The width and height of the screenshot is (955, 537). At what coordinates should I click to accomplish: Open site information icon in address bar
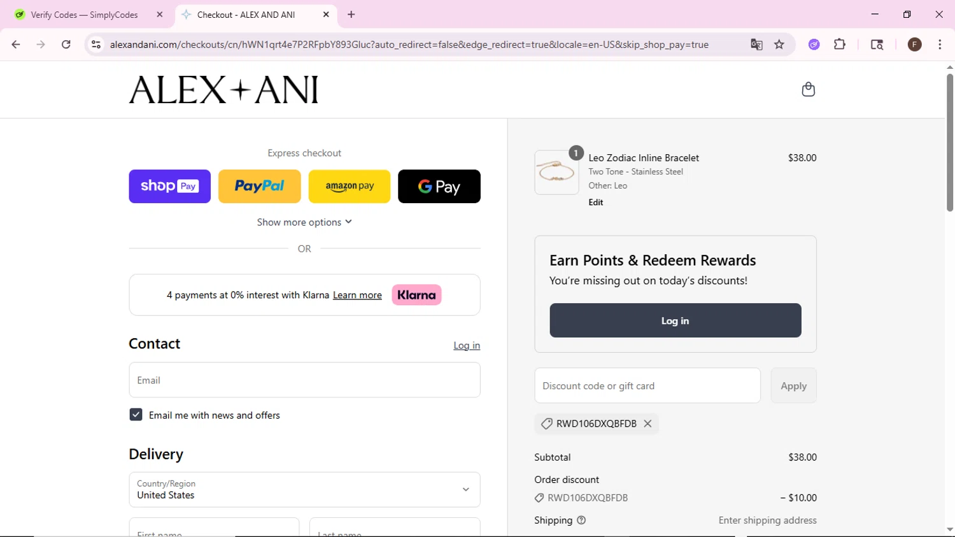(x=96, y=45)
